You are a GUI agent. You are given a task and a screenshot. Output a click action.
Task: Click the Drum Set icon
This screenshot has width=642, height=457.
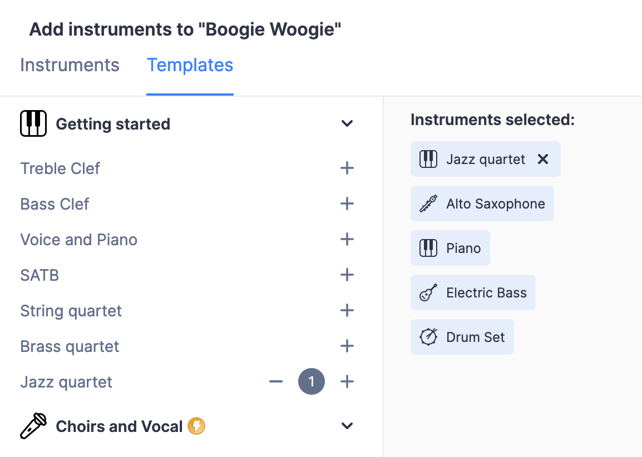(x=428, y=337)
